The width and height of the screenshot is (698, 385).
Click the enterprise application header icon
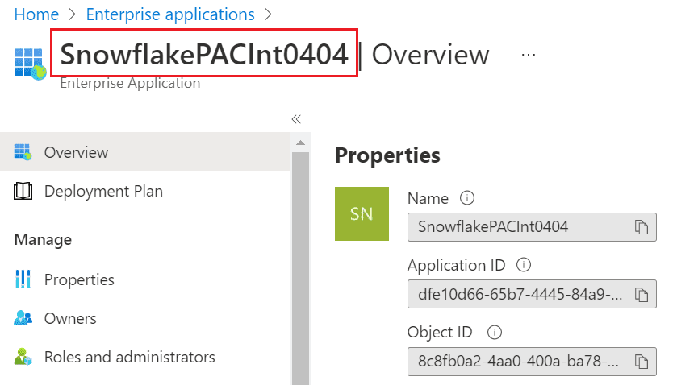pos(30,64)
